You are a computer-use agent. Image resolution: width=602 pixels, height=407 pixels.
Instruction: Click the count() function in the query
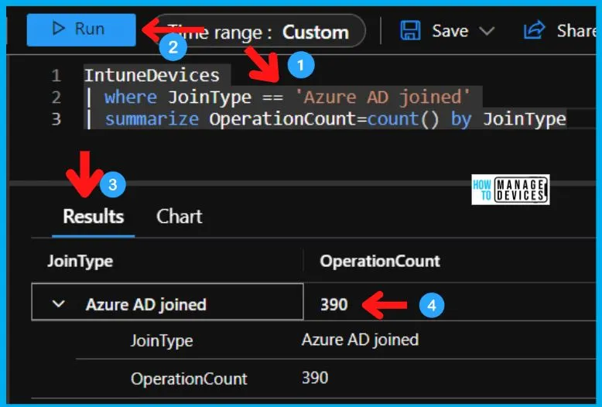[402, 119]
